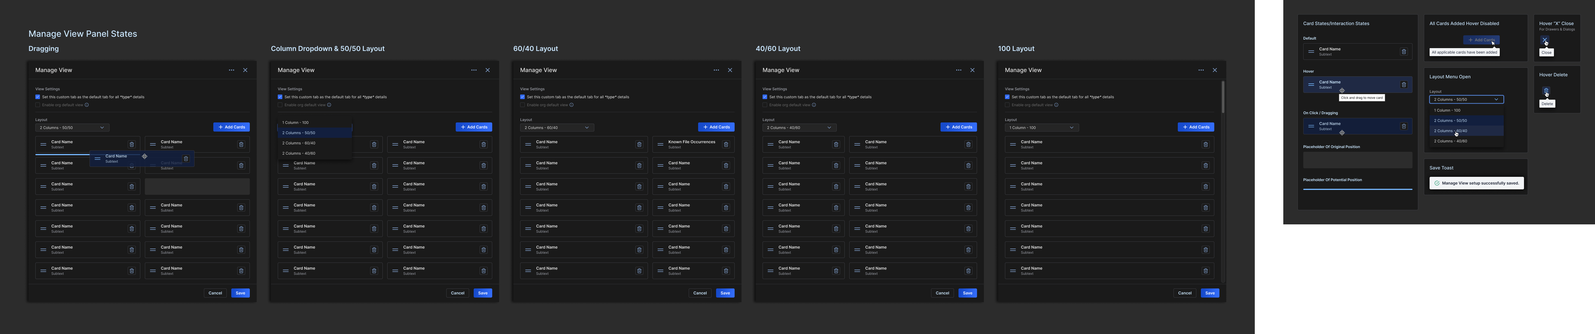Choose 1 Column - 100 in Layout Menu Open list
The width and height of the screenshot is (1595, 334).
click(1447, 110)
